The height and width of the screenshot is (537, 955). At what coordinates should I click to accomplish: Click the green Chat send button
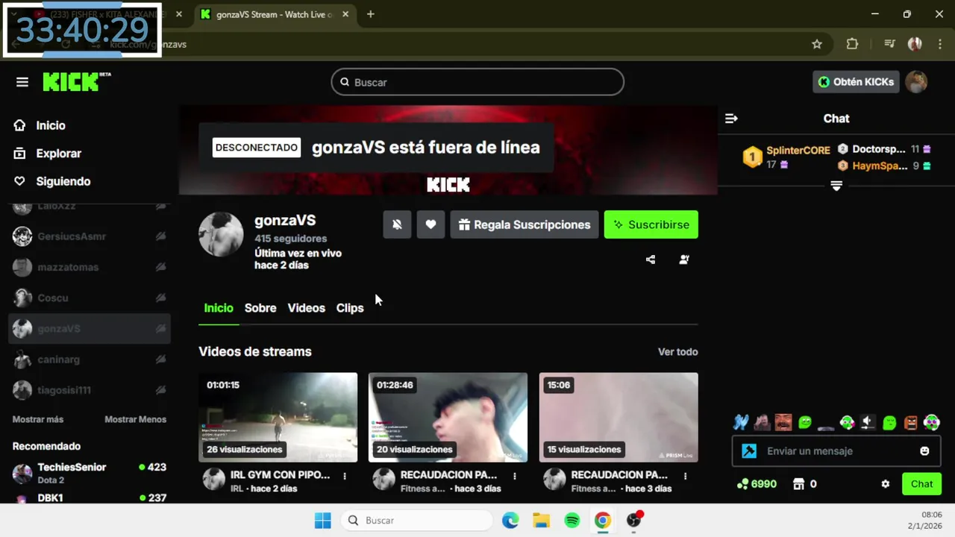(921, 484)
